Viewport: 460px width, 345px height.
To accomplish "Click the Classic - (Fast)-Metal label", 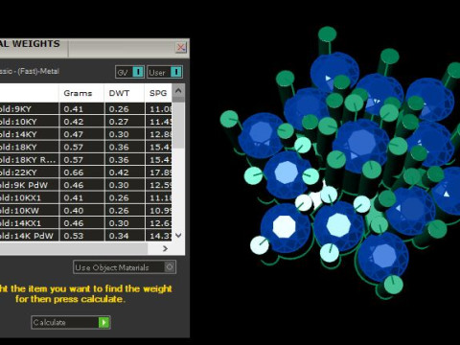I will (30, 71).
